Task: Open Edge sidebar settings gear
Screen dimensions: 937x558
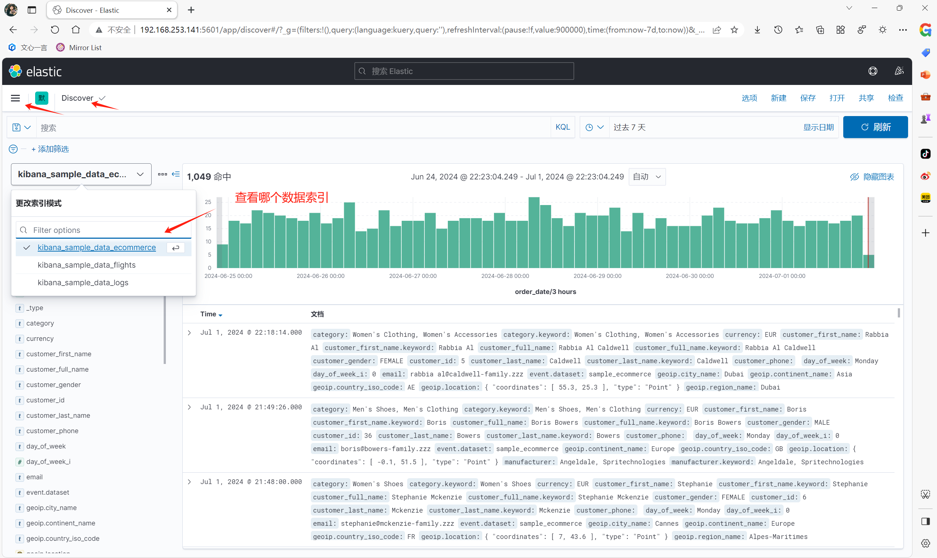Action: click(925, 543)
